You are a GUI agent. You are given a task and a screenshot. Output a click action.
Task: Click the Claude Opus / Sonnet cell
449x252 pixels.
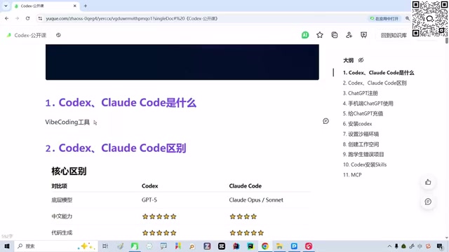click(256, 200)
